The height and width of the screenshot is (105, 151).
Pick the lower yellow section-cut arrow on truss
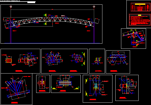46,23
